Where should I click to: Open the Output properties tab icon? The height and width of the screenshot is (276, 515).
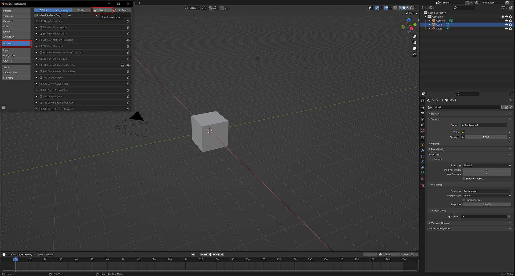click(x=422, y=114)
